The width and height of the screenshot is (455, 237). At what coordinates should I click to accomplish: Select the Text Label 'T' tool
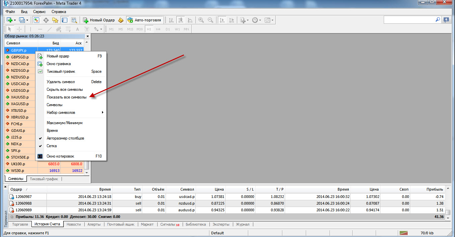pyautogui.click(x=87, y=29)
